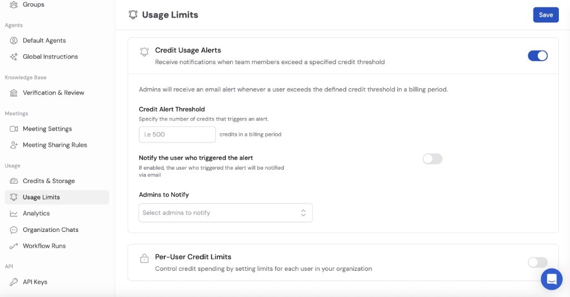570x297 pixels.
Task: Click the Admins to Notify label
Action: pyautogui.click(x=164, y=195)
